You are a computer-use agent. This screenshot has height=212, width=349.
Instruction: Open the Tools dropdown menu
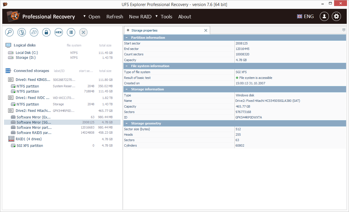(x=166, y=17)
